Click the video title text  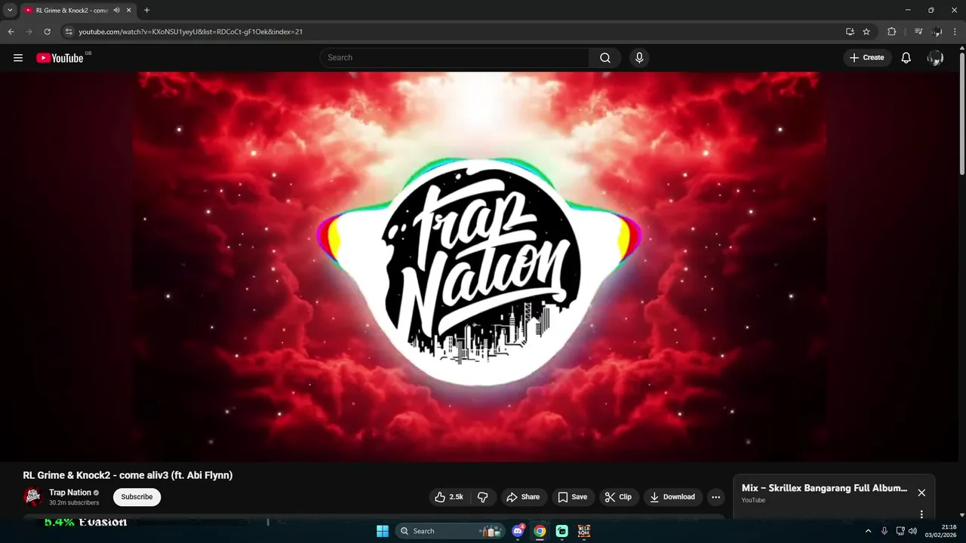pos(128,475)
